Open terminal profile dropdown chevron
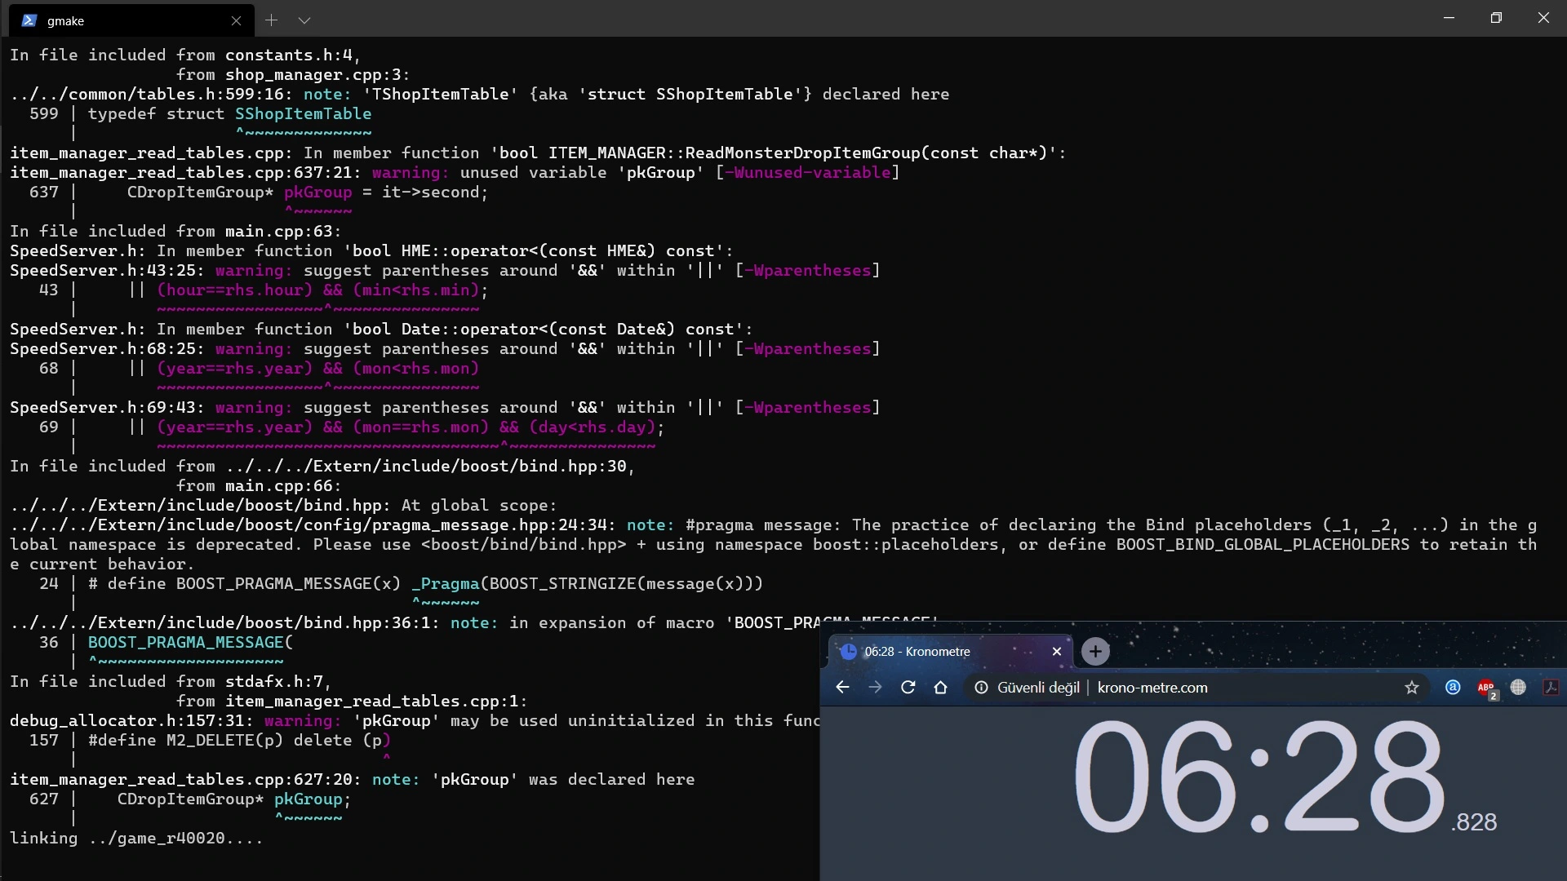The height and width of the screenshot is (881, 1567). click(304, 20)
